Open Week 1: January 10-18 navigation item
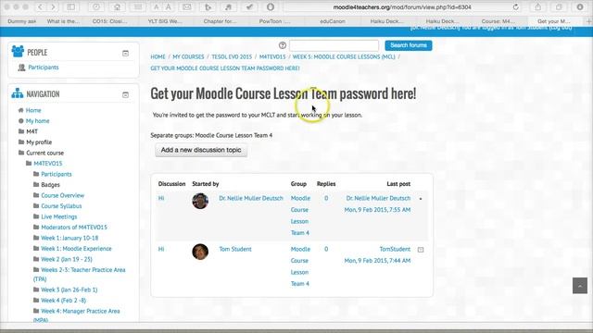593x333 pixels. (x=69, y=238)
